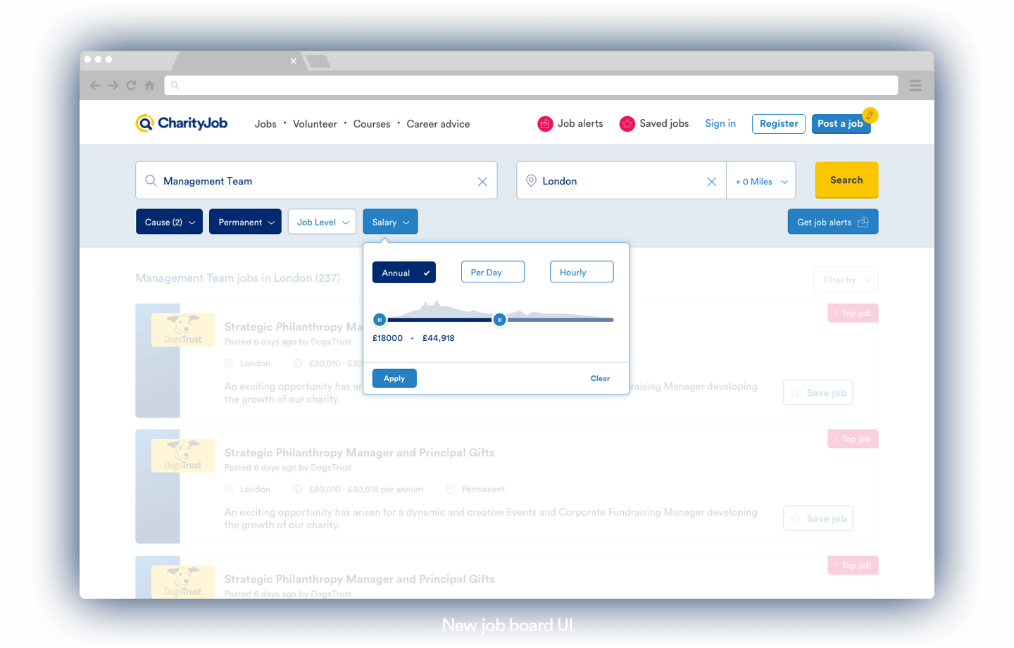Image resolution: width=1014 pixels, height=648 pixels.
Task: Open browser hamburger menu
Action: pyautogui.click(x=915, y=85)
